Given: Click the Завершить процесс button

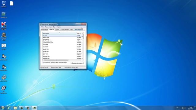Looking at the screenshot, I should point(77,63).
